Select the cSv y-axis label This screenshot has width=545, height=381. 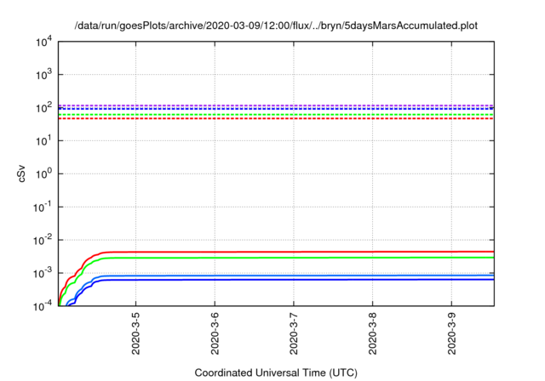click(21, 175)
